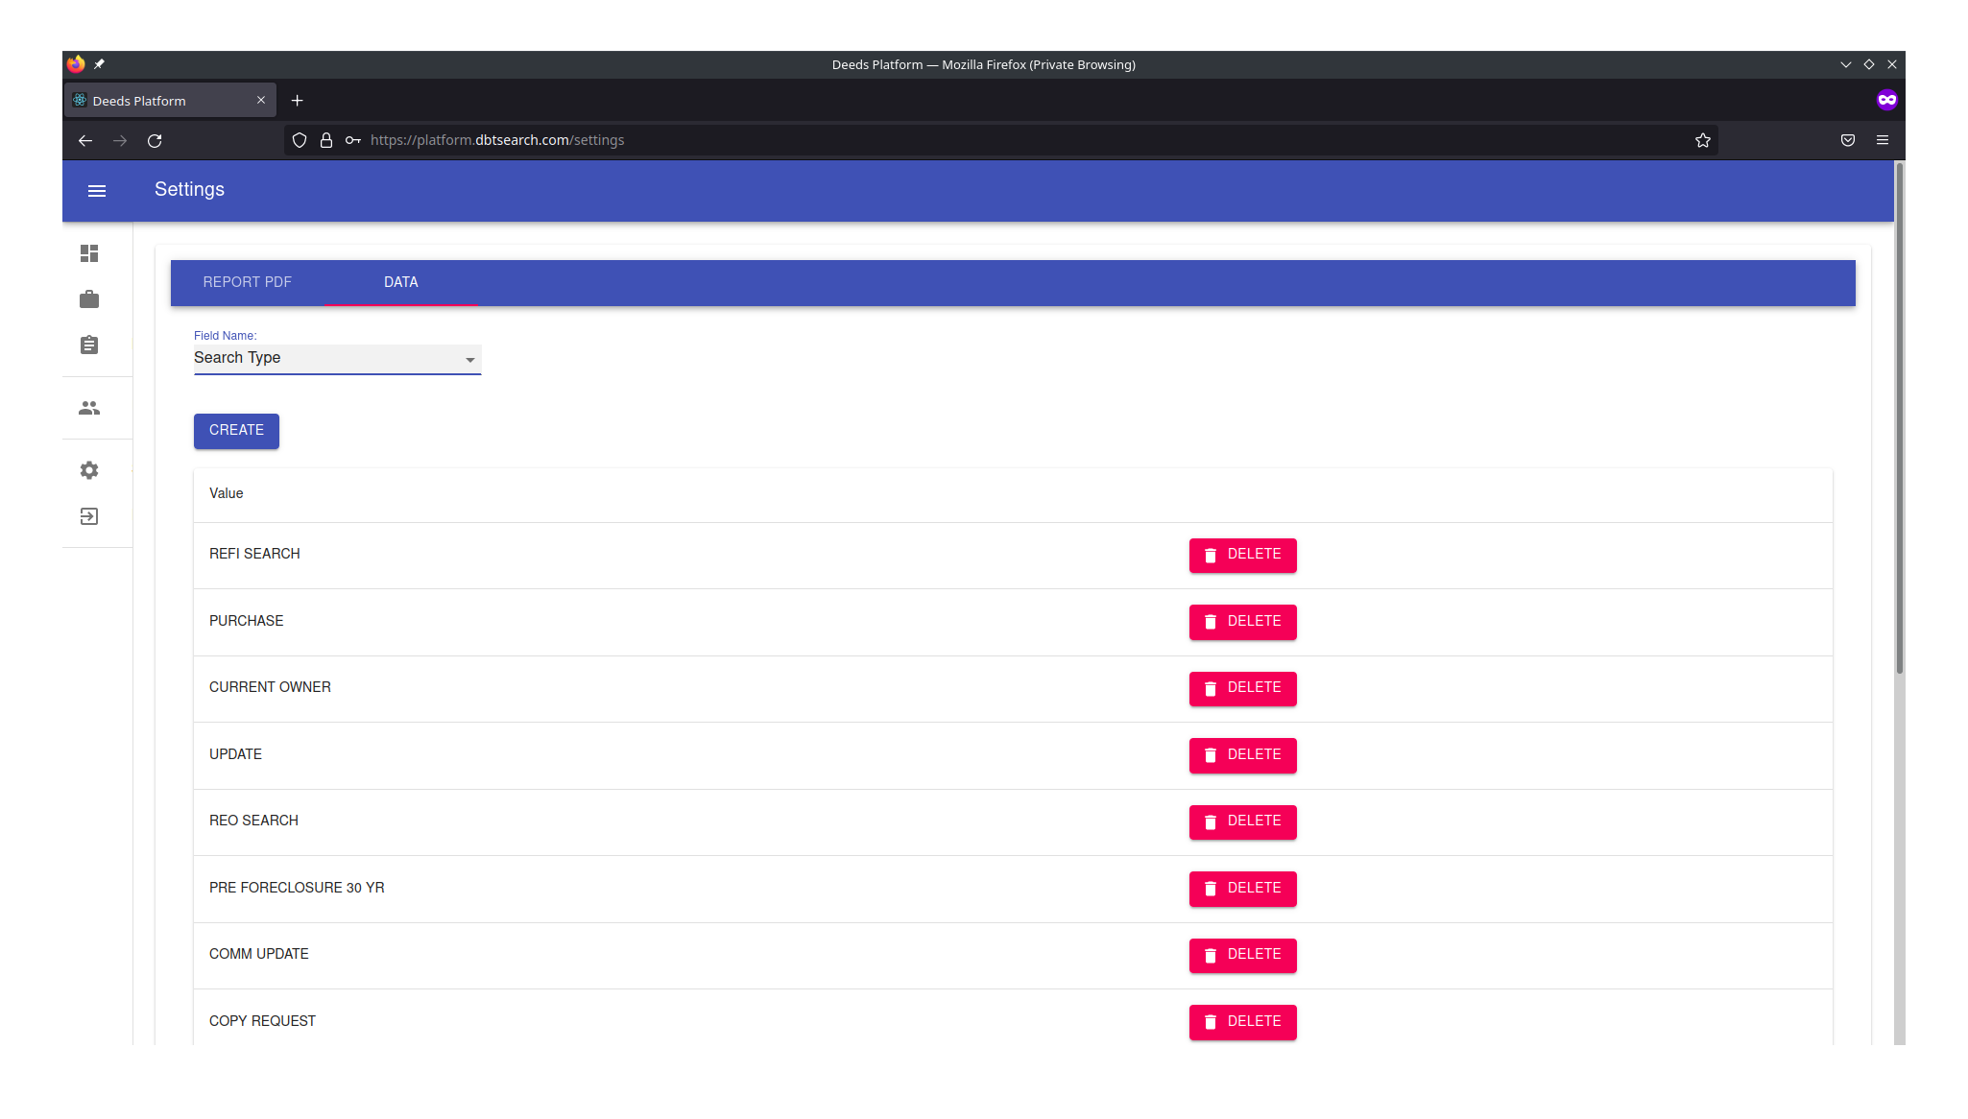Viewport: 1968px width, 1119px height.
Task: Reload the current browser page
Action: click(x=155, y=140)
